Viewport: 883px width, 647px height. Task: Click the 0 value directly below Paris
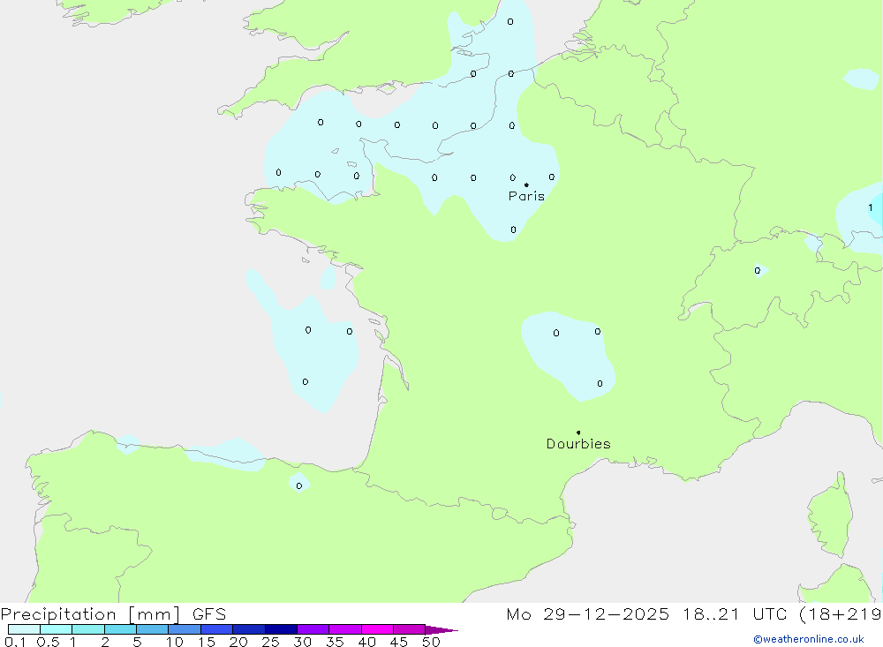tap(513, 229)
